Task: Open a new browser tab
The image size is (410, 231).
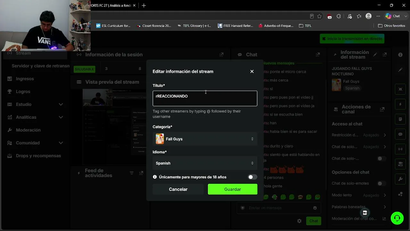Action: click(x=144, y=5)
